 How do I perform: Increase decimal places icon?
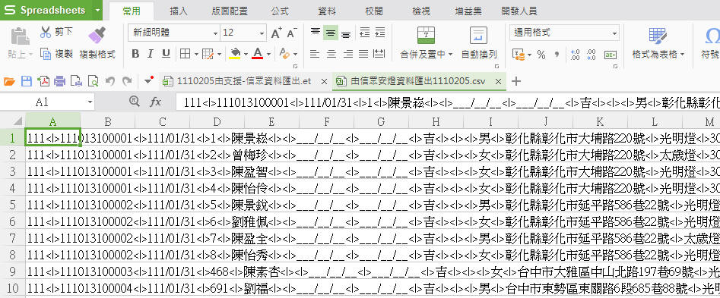coord(575,55)
